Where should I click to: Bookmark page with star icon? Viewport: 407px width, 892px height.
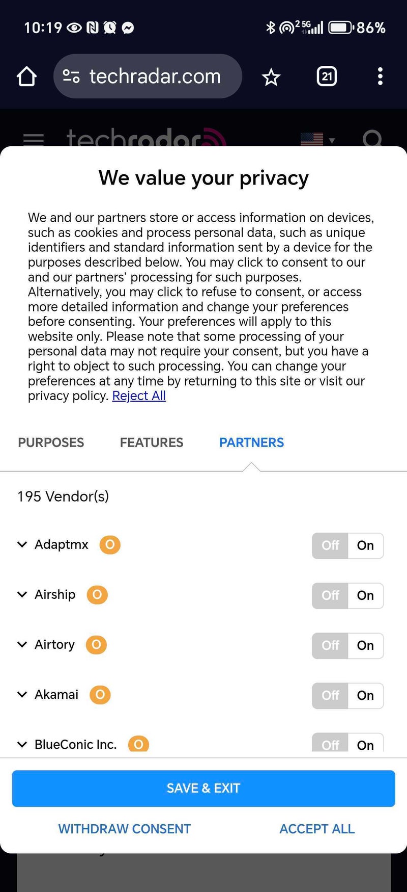(271, 77)
